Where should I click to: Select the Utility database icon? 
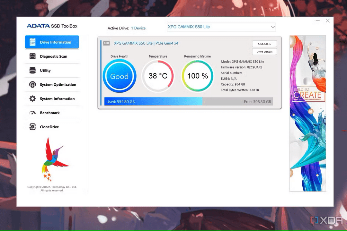click(x=32, y=71)
